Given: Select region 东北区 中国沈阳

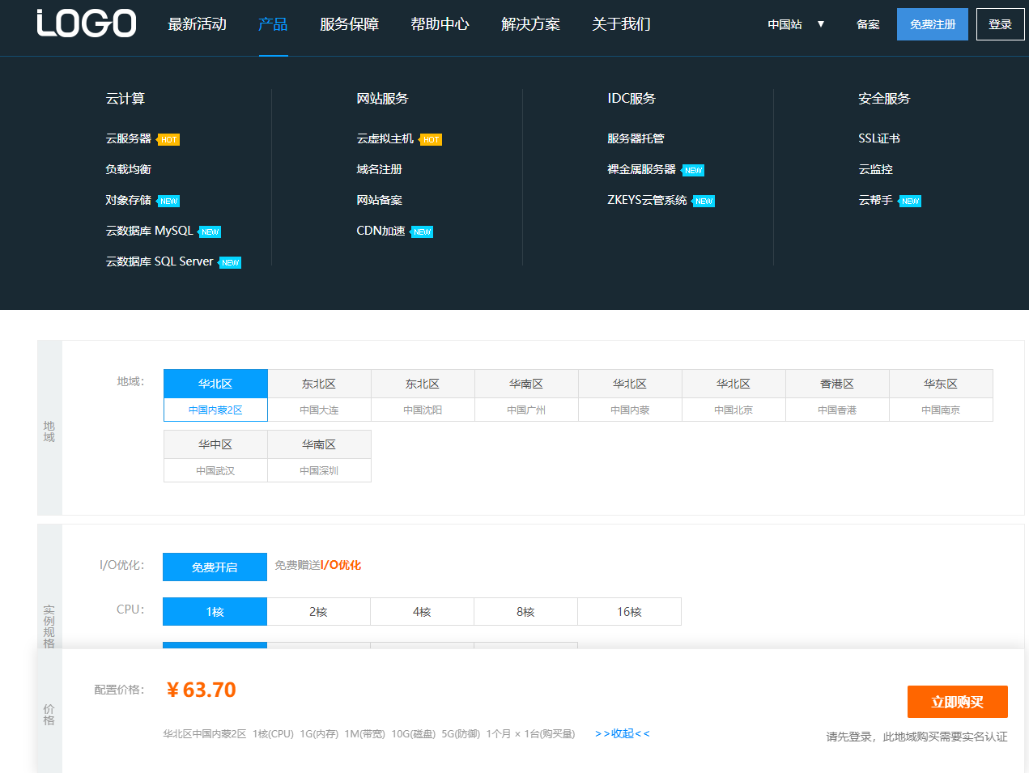Looking at the screenshot, I should 423,396.
